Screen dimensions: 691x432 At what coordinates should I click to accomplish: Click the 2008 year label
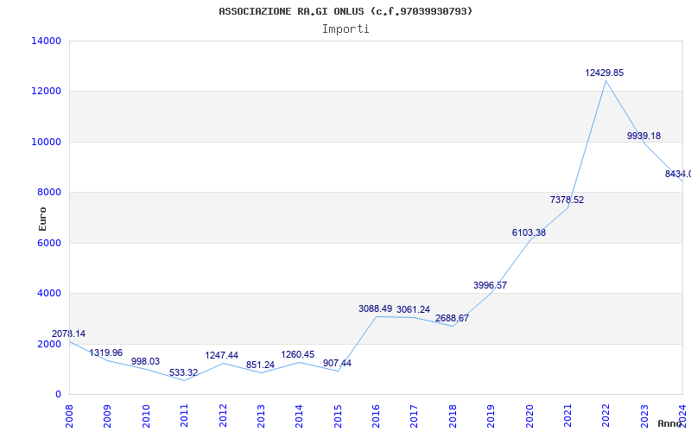point(69,416)
